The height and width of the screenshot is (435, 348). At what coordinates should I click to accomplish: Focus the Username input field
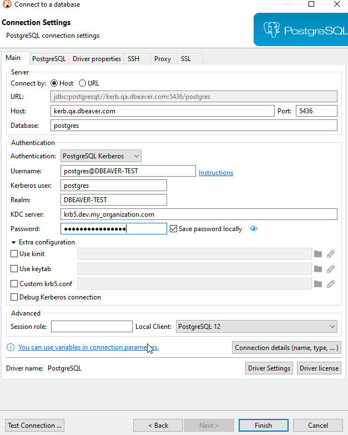(x=128, y=171)
